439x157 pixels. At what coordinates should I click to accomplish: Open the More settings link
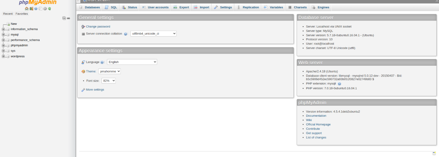pyautogui.click(x=95, y=90)
